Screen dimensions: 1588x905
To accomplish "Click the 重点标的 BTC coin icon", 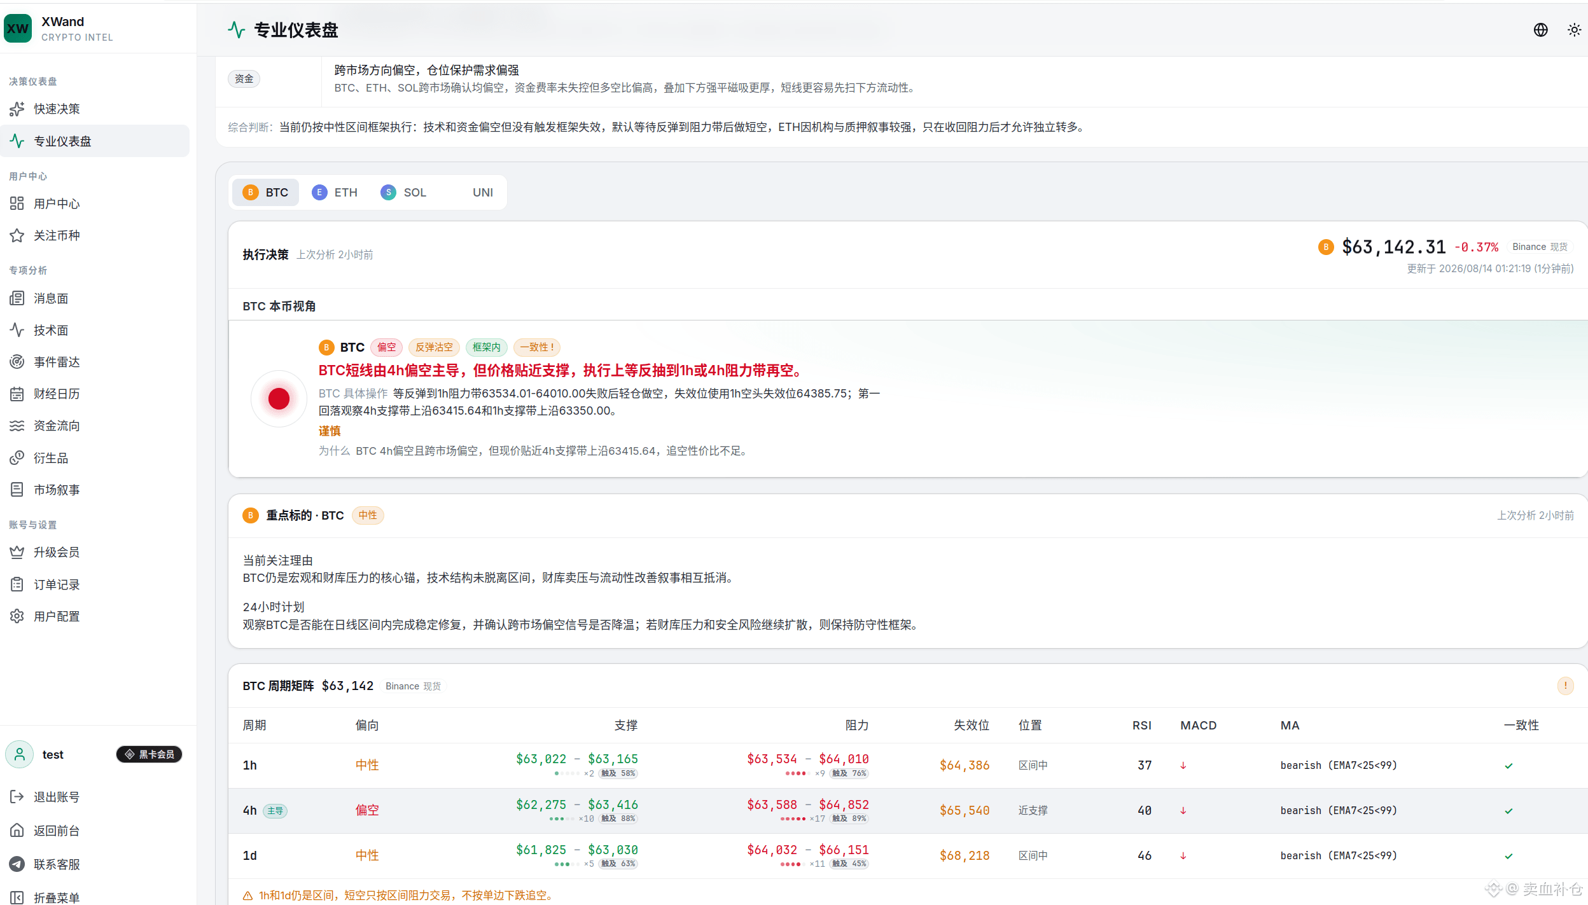I will [x=251, y=515].
